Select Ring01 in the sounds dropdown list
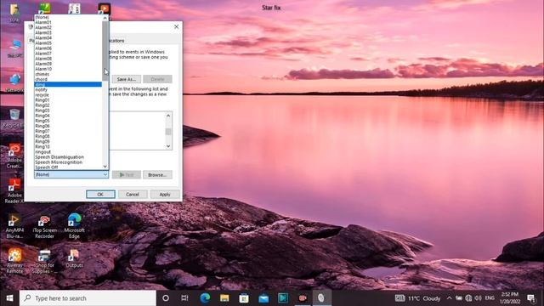 (68, 100)
